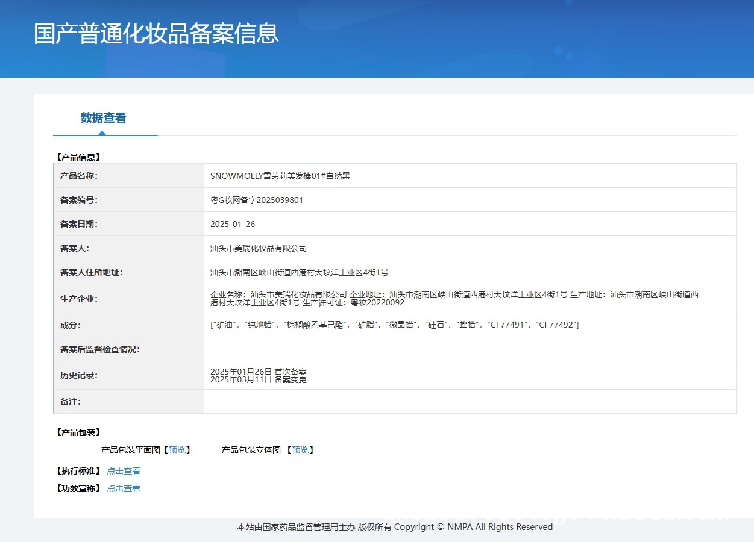Click the 备注 row label
754x542 pixels.
70,402
